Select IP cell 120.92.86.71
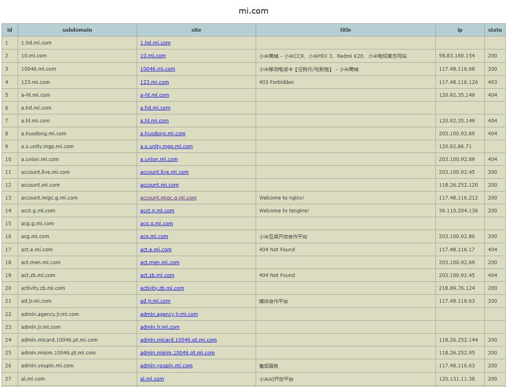 coord(460,146)
